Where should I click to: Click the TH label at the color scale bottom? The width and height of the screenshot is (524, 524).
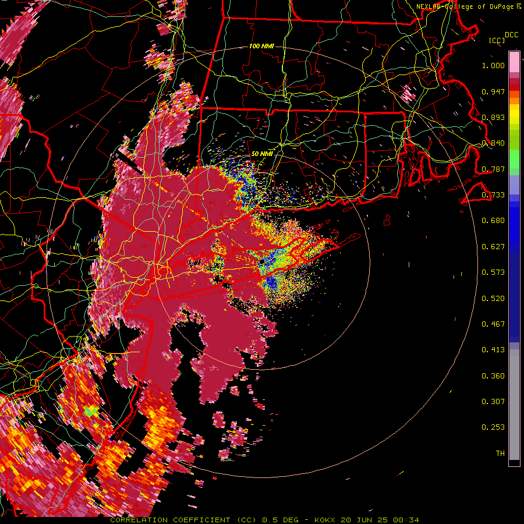coord(500,454)
